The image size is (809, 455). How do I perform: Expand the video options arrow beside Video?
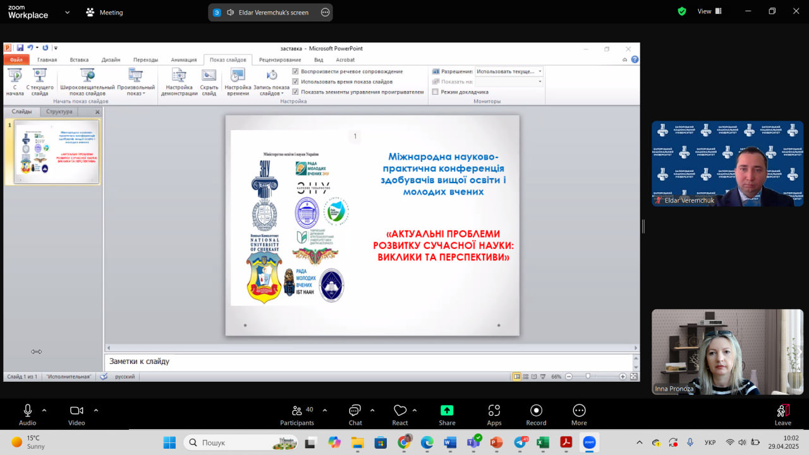point(96,410)
